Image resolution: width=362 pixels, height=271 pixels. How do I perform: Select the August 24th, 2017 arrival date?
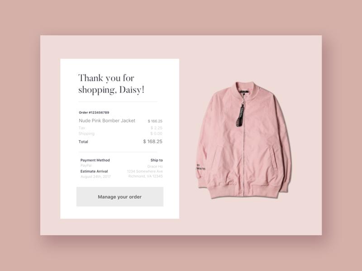[x=95, y=177]
